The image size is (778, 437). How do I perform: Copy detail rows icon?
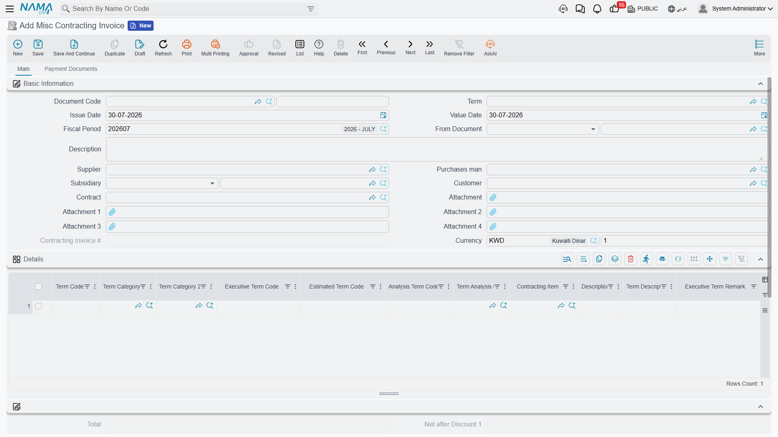pos(599,259)
